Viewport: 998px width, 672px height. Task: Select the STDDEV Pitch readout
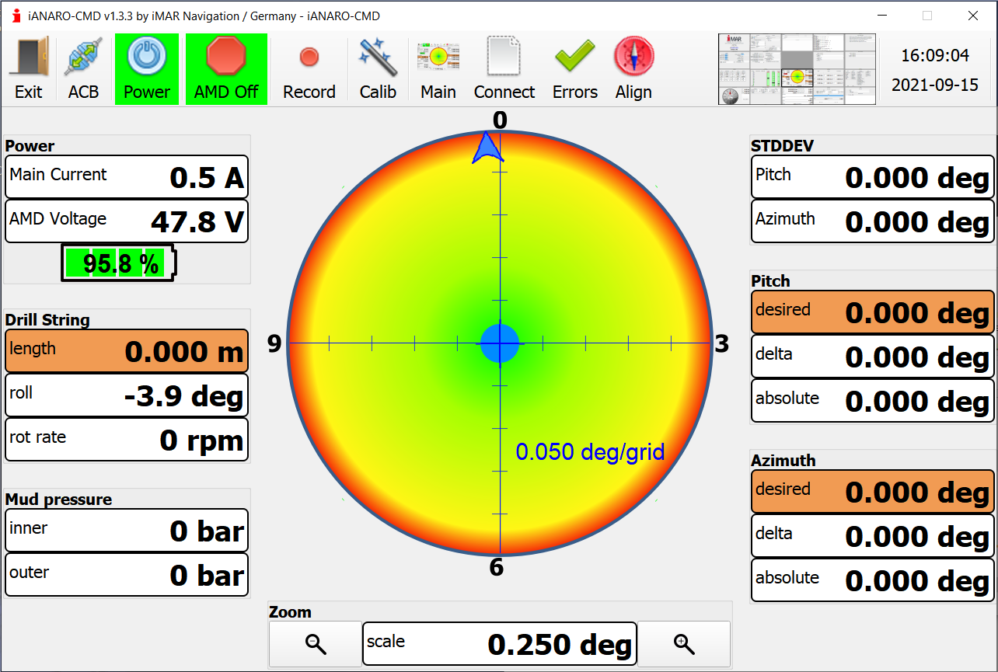pos(873,177)
